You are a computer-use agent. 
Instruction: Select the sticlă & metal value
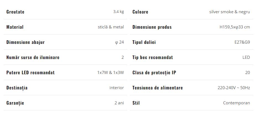point(111,27)
